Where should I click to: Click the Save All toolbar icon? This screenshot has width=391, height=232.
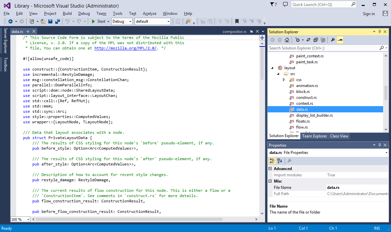[x=57, y=21]
